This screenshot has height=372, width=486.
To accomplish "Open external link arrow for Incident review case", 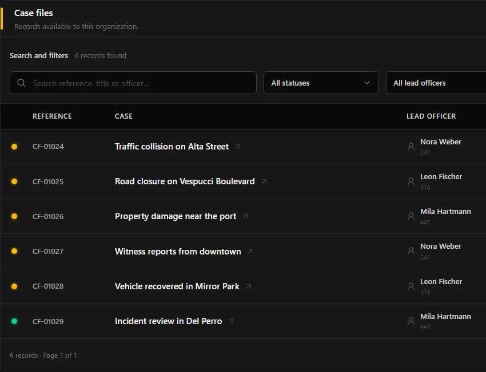I will 231,321.
